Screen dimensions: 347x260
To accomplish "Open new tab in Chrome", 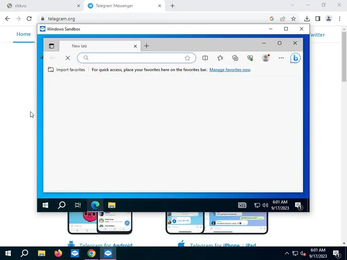I will (172, 6).
